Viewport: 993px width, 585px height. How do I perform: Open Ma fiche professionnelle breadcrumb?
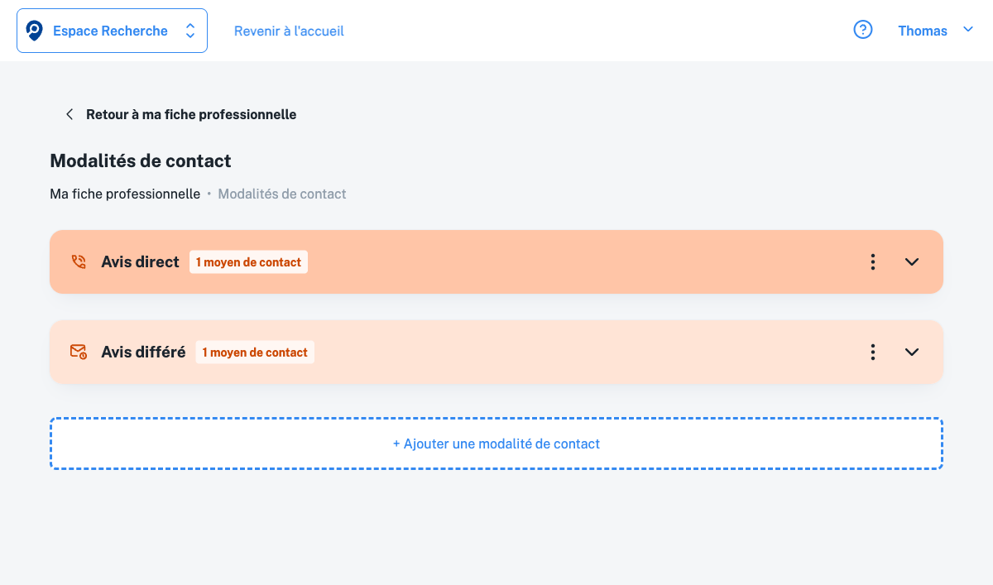[x=125, y=194]
